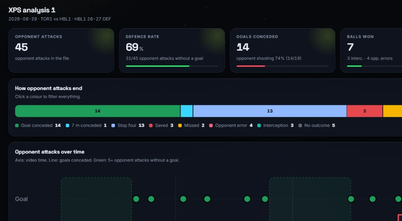Pick the Opponent error legend entry
This screenshot has height=221, width=402.
coord(231,125)
